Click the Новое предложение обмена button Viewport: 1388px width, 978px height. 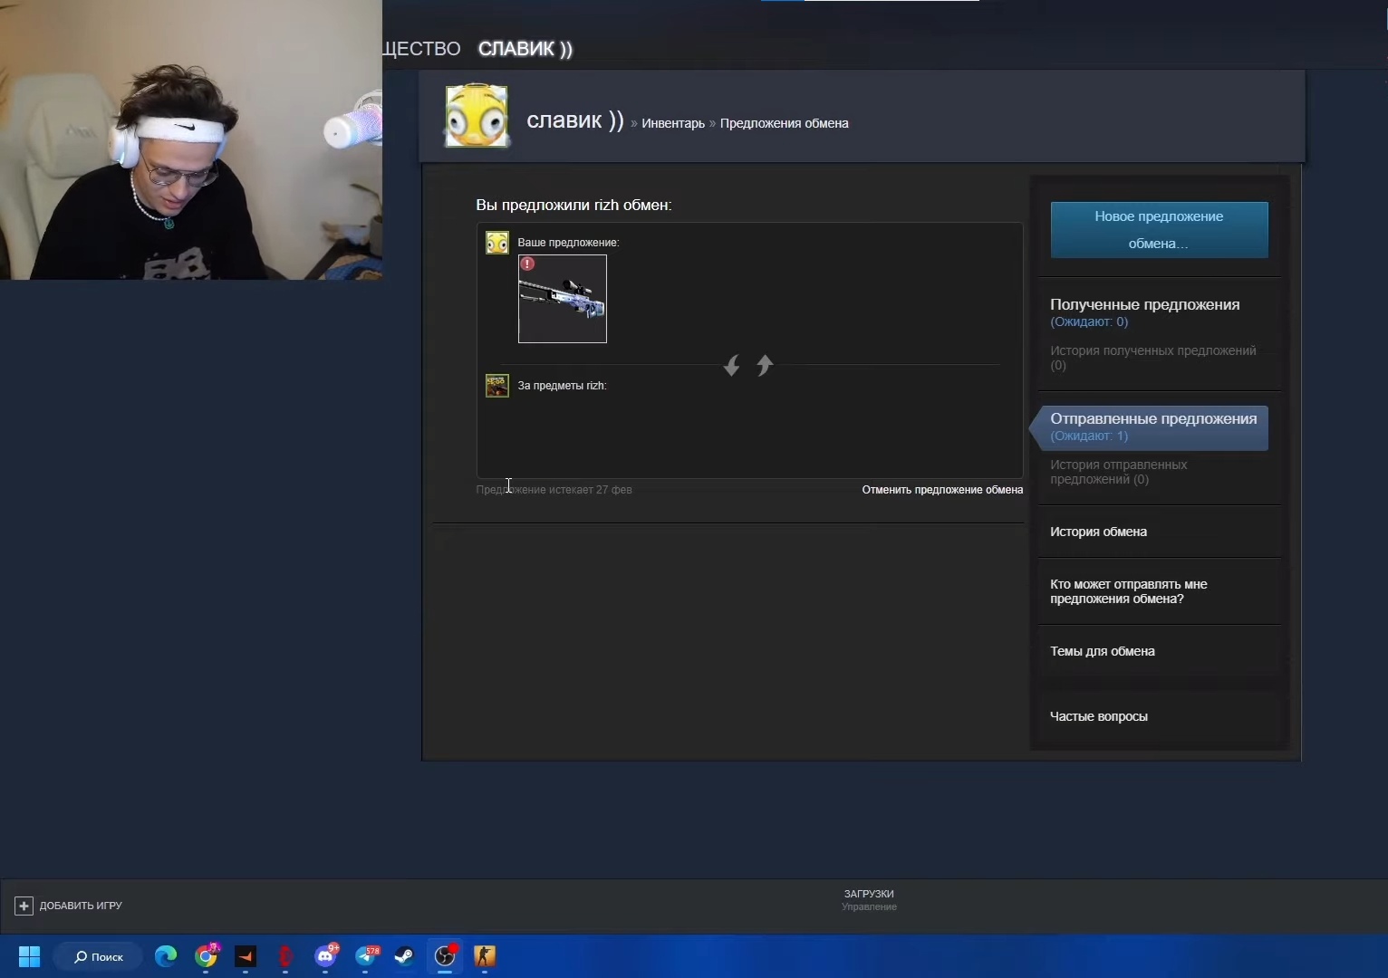[x=1159, y=230]
